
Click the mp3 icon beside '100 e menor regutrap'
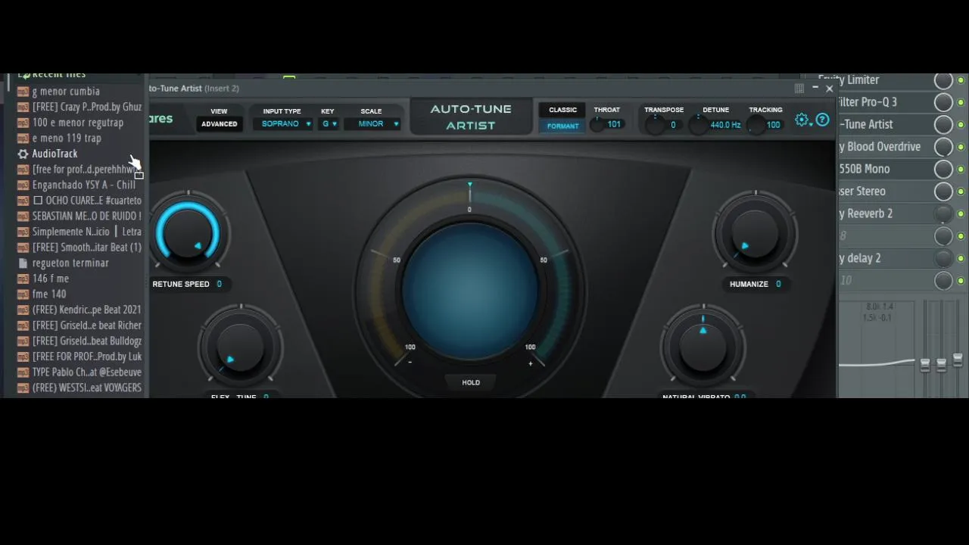coord(23,123)
